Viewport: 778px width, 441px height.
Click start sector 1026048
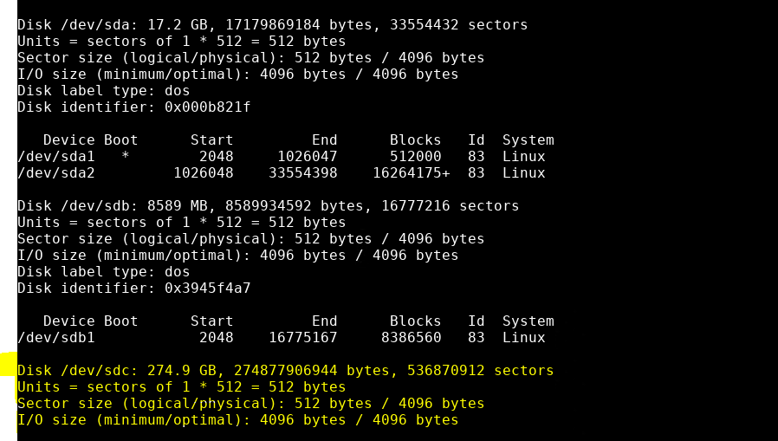tap(204, 173)
